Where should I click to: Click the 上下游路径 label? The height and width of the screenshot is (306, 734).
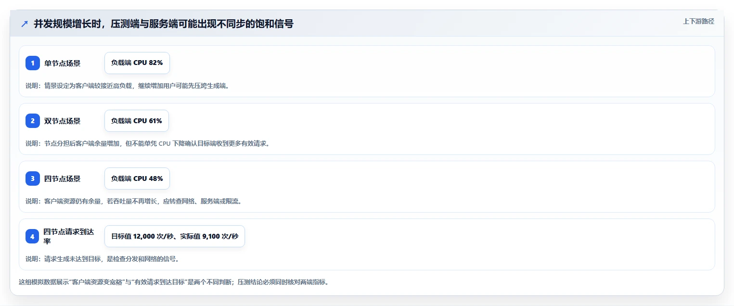[x=698, y=21]
